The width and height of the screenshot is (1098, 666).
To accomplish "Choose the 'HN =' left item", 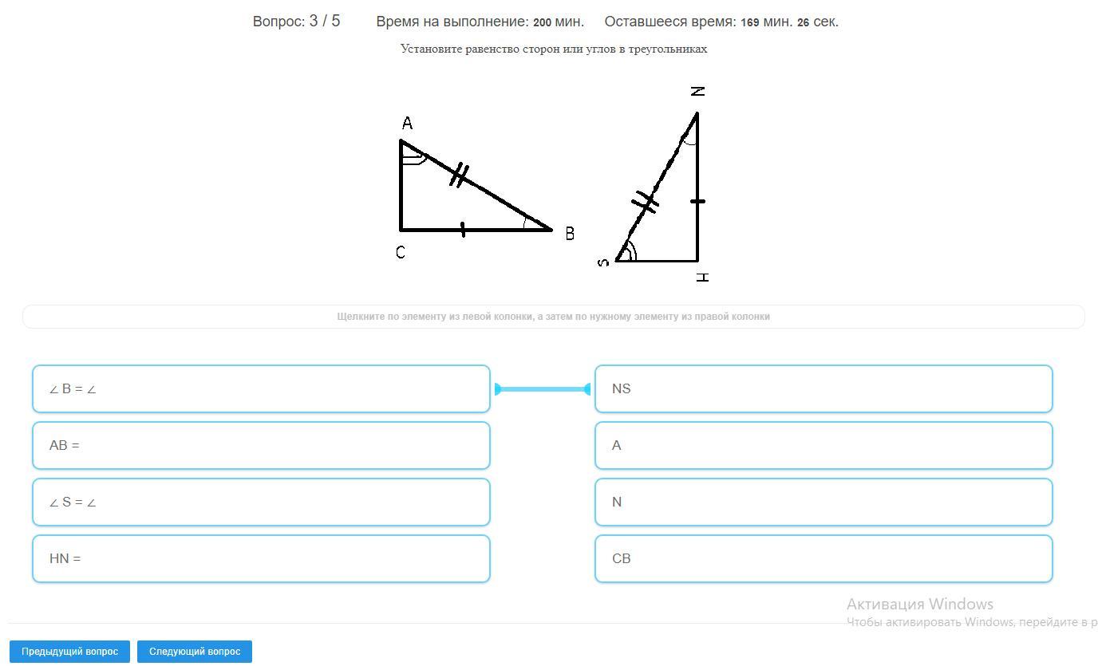I will pyautogui.click(x=261, y=559).
